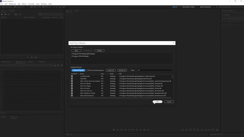Move playhead to next marker button
The image size is (244, 137).
(137, 130)
